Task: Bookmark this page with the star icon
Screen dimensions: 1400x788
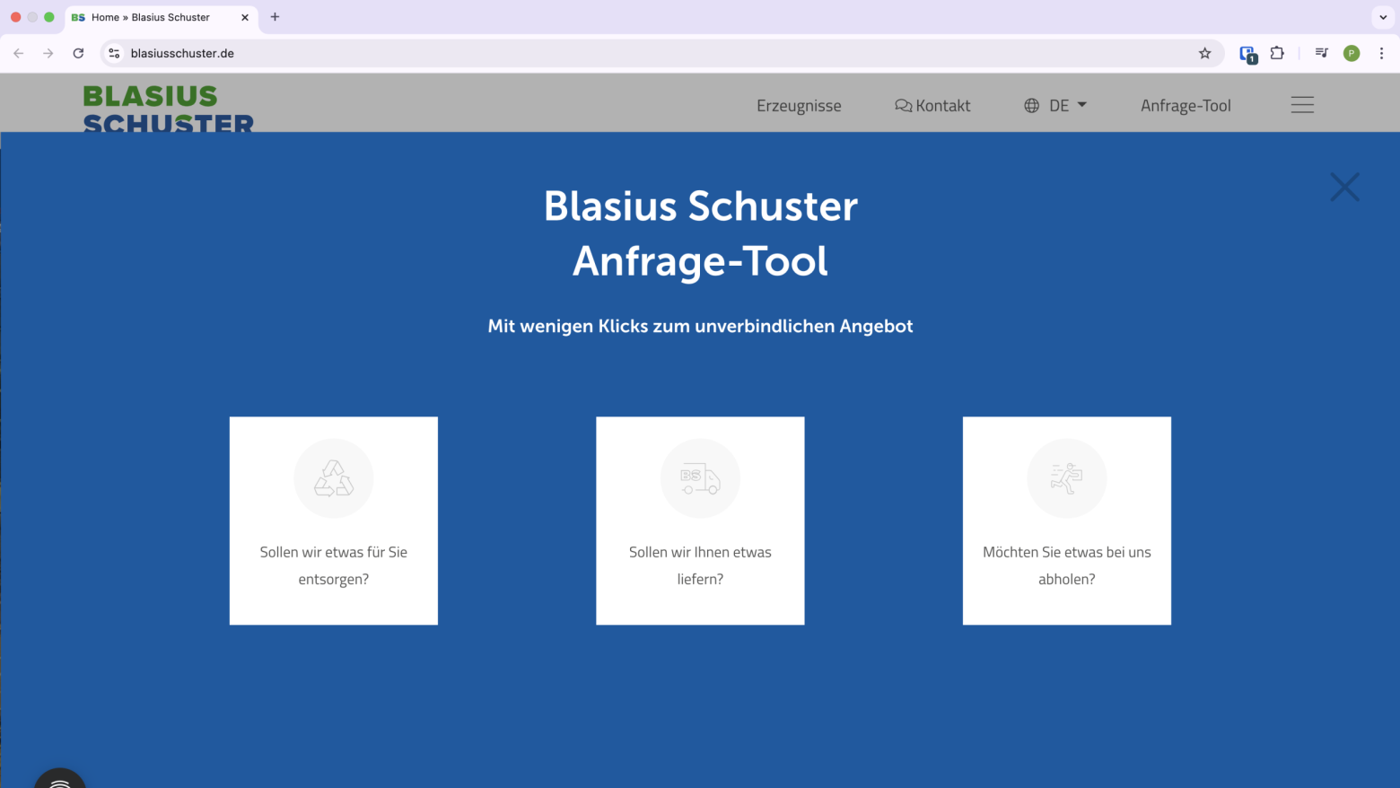Action: click(x=1204, y=54)
